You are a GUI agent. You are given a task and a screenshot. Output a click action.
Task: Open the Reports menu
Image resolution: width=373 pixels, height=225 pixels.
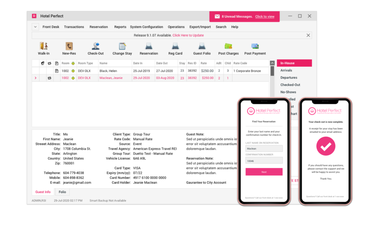[x=120, y=27]
